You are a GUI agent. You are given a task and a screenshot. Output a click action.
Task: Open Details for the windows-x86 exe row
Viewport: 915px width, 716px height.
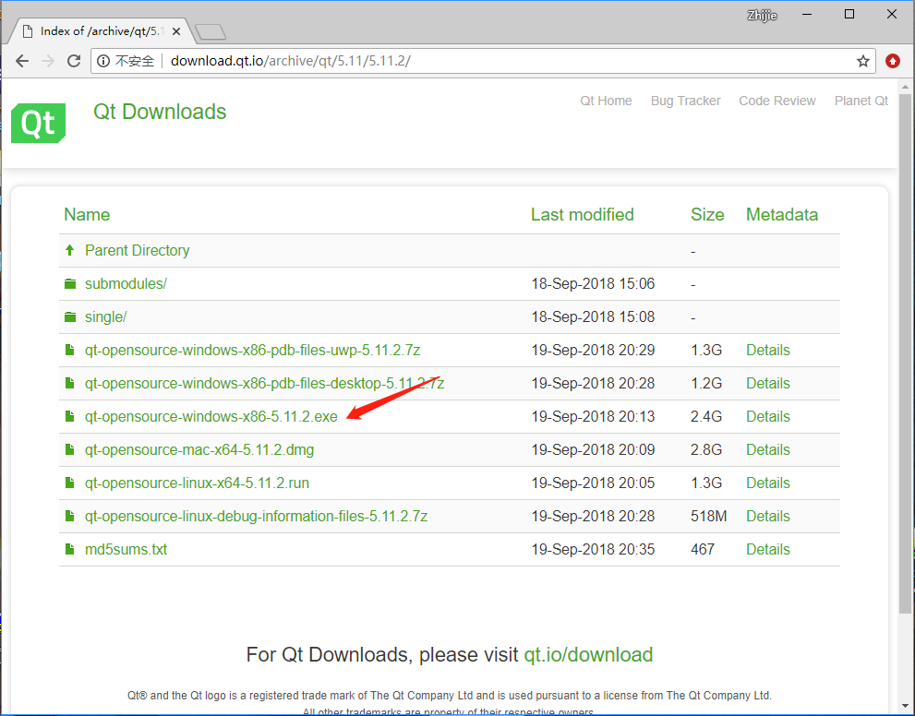(x=768, y=416)
